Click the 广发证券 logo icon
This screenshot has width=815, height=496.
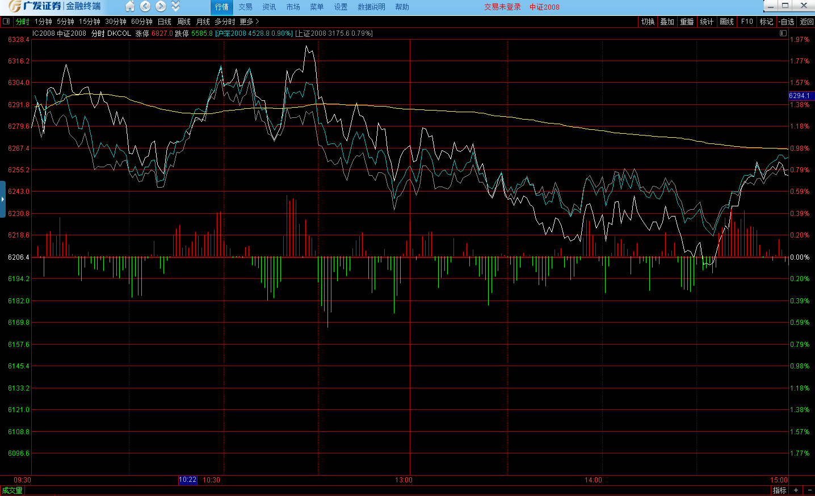click(15, 6)
